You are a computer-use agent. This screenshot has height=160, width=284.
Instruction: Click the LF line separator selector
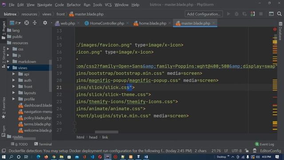click(226, 151)
